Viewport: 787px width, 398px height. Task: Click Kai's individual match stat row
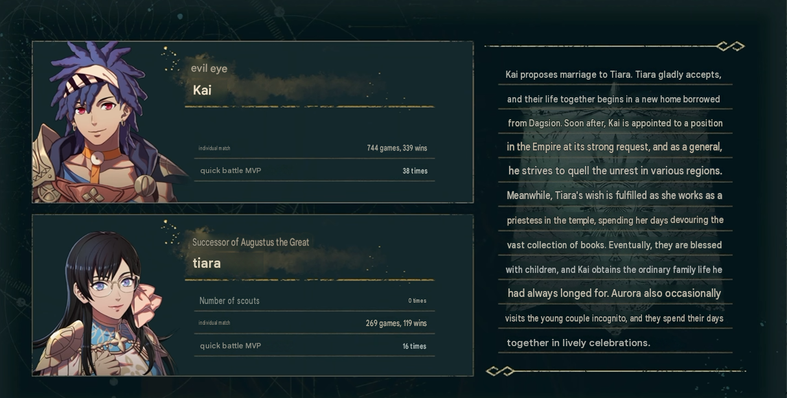pos(314,148)
